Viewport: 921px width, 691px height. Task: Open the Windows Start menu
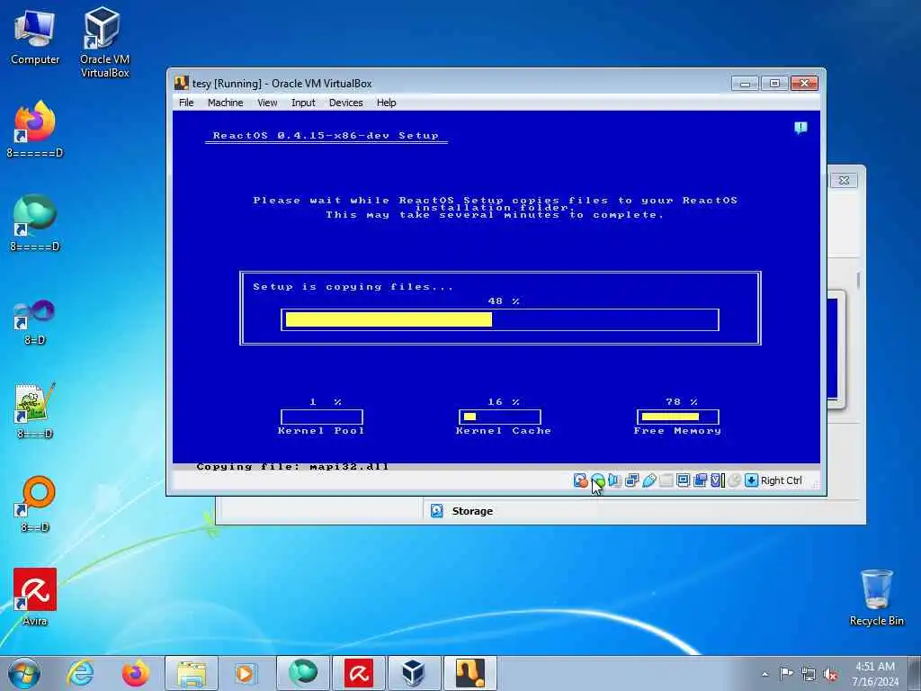pos(24,673)
